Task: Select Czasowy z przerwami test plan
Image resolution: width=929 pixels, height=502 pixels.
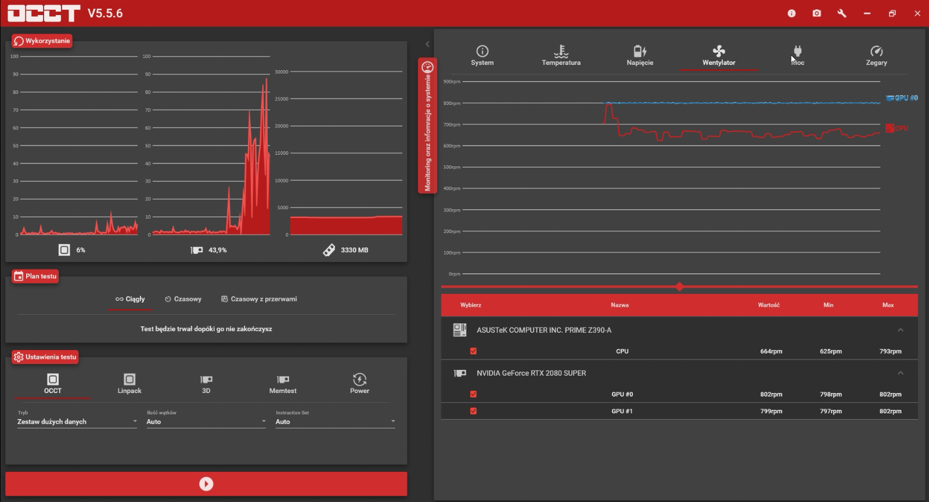Action: [x=259, y=299]
